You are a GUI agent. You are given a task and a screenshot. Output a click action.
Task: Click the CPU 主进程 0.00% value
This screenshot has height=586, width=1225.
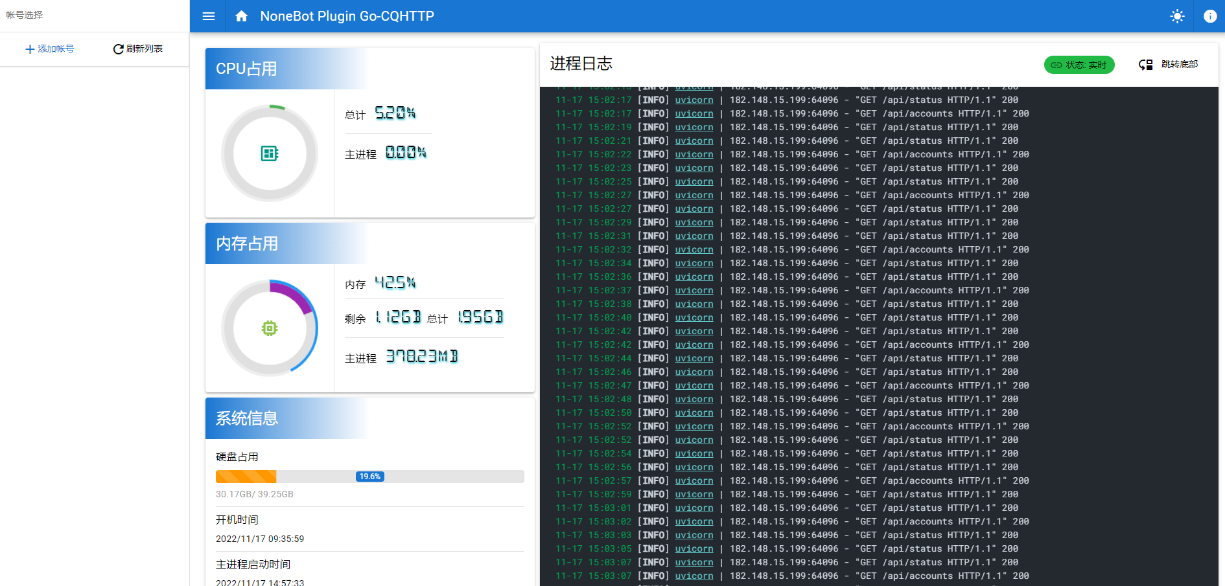pyautogui.click(x=406, y=153)
